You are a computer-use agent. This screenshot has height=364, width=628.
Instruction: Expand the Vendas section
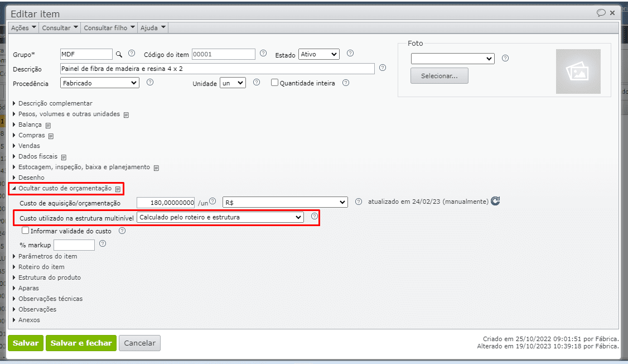point(29,146)
